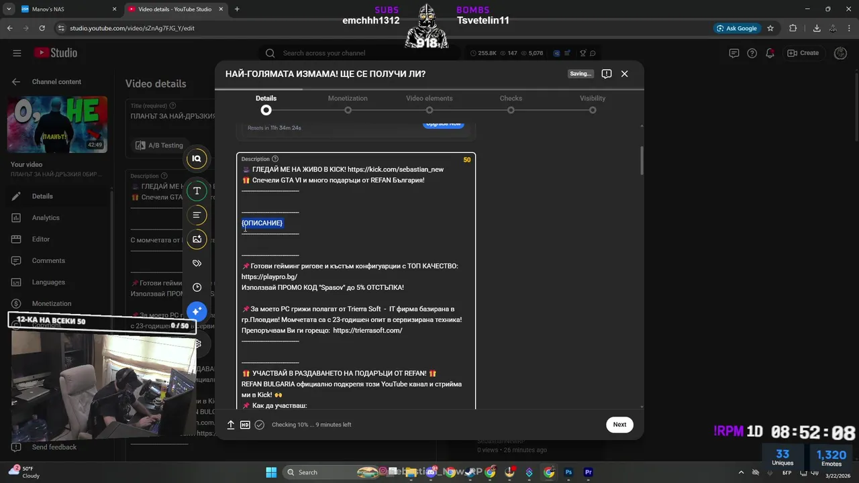Click the Ask Google button
Screen dimensions: 859x483
[x=737, y=28]
